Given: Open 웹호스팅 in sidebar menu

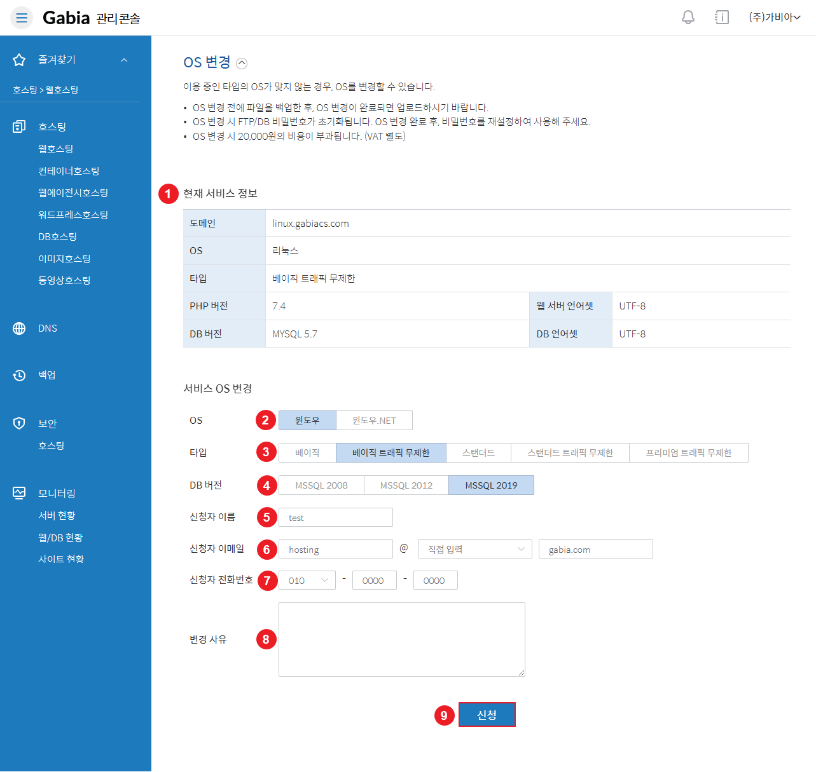Looking at the screenshot, I should pyautogui.click(x=56, y=149).
